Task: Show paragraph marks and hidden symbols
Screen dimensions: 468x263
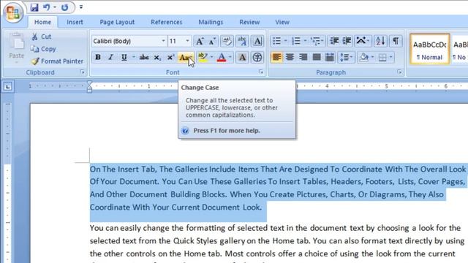Action: click(x=396, y=41)
